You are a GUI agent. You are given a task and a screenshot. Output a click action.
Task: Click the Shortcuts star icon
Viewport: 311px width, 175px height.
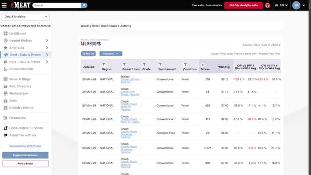click(x=6, y=48)
